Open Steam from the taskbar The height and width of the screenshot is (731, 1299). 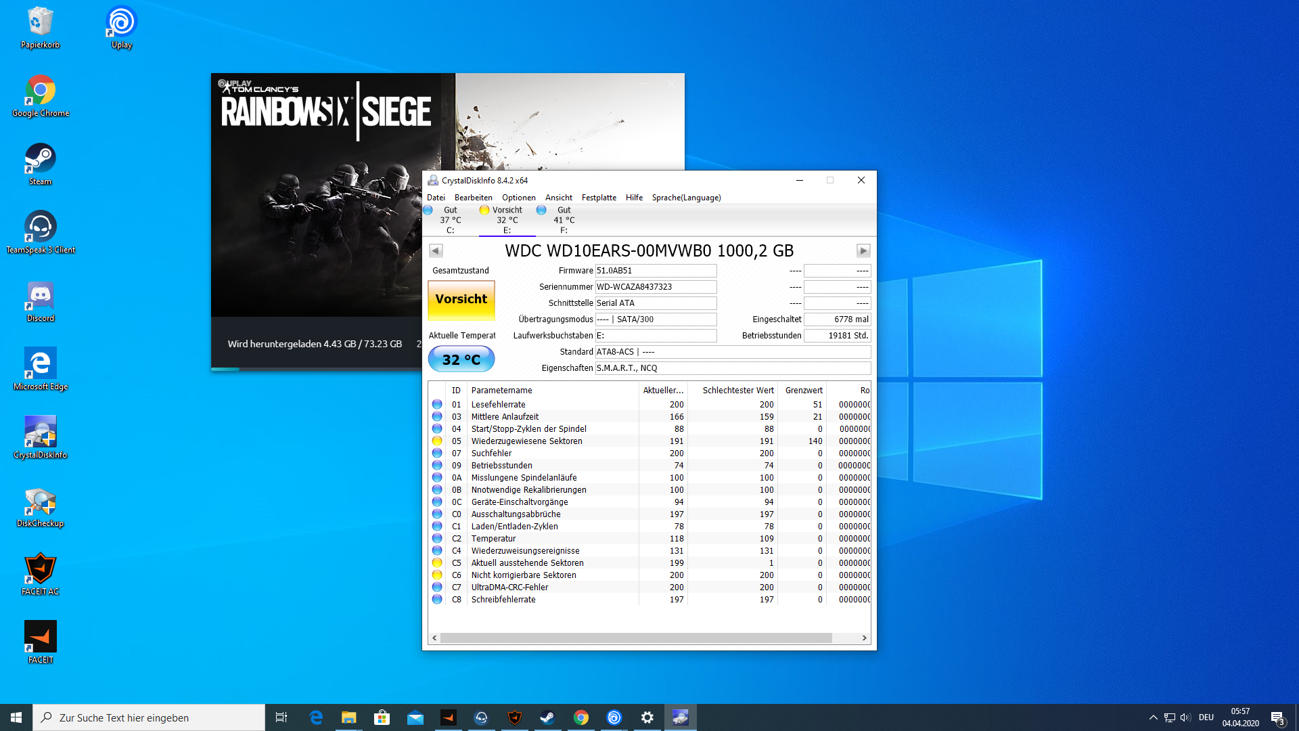pos(547,717)
